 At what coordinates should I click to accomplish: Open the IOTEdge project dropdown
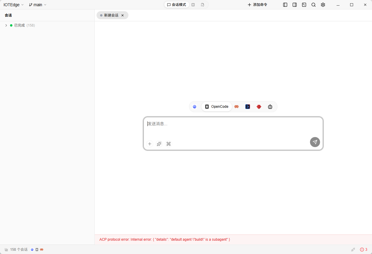(13, 5)
